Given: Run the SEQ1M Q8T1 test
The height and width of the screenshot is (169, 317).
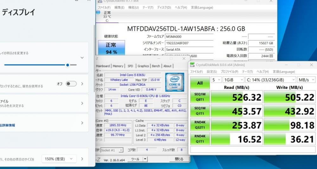Looking at the screenshot, I should (x=200, y=97).
